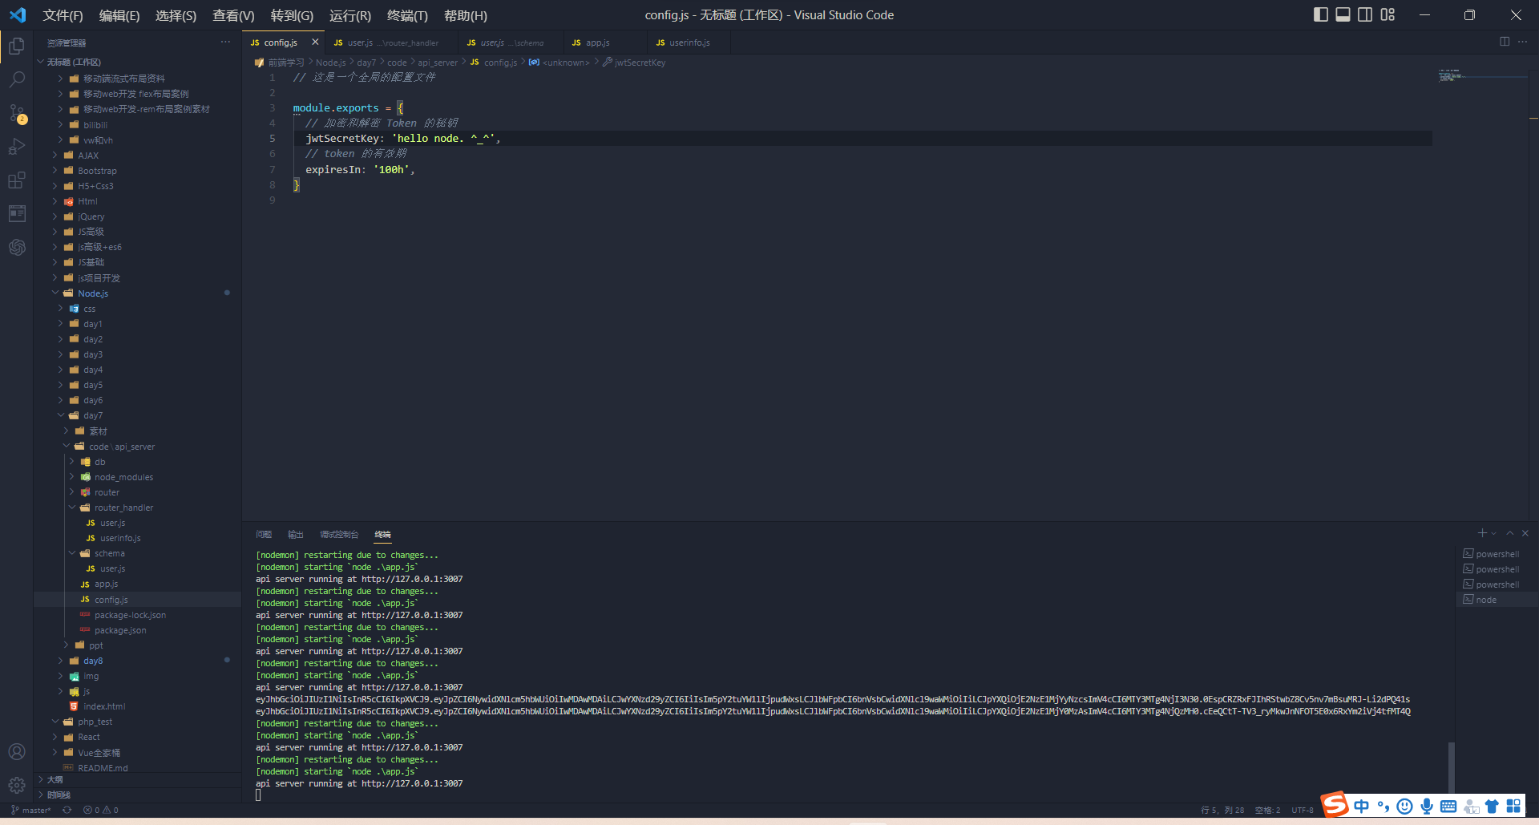Open Sogou skin shirt icon

pos(1492,806)
